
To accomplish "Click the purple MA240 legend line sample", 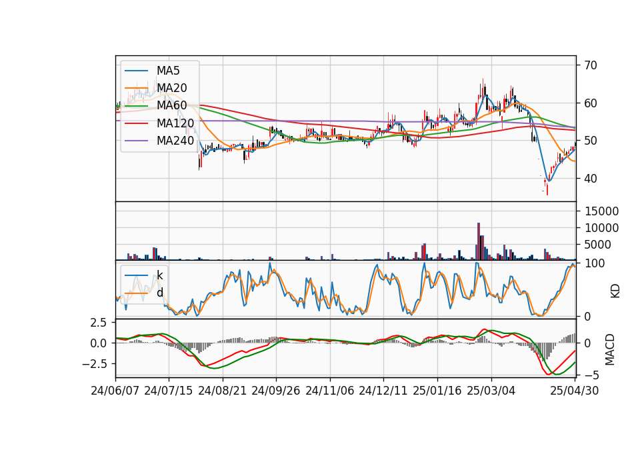I will point(136,141).
